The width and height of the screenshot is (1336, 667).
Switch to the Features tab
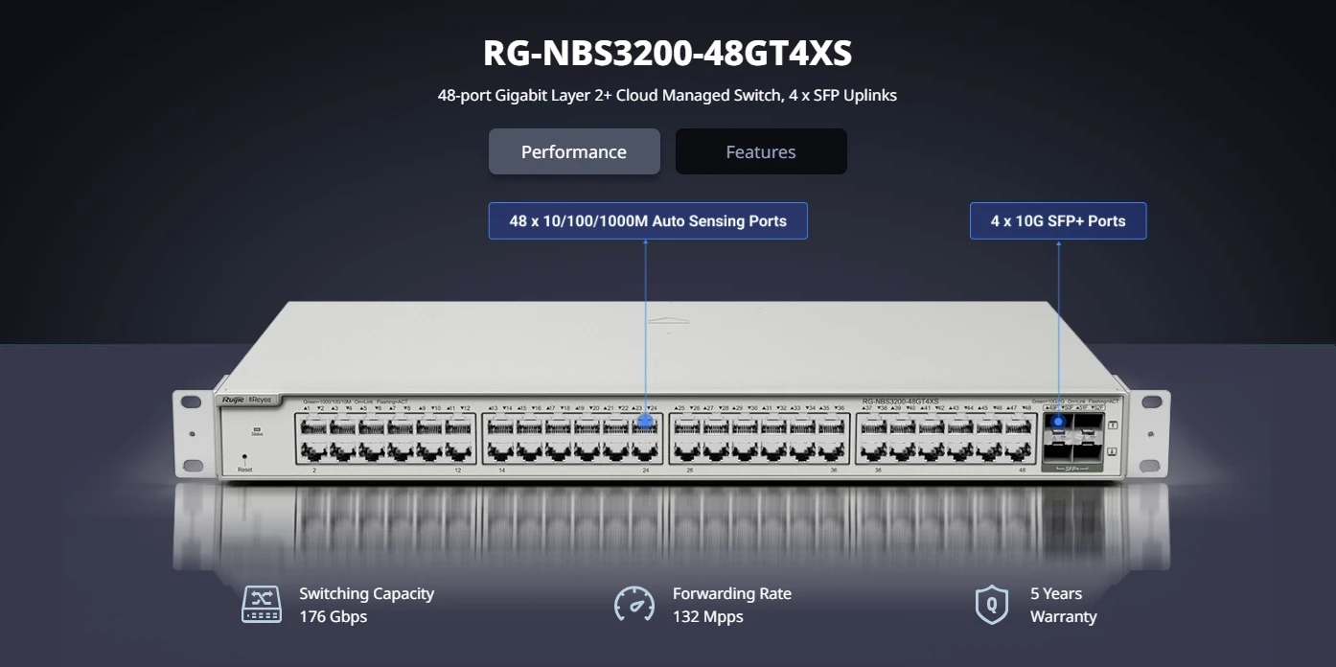760,150
